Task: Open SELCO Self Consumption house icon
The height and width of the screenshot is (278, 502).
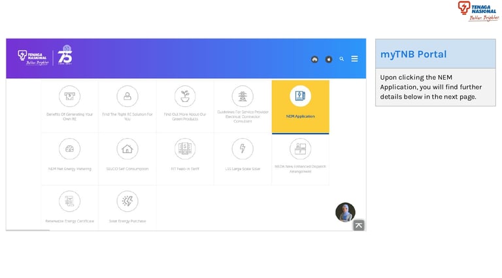Action: click(x=127, y=149)
